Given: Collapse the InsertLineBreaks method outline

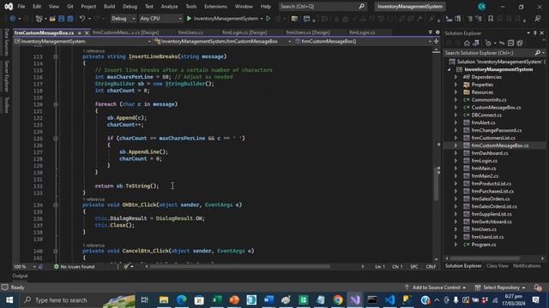Looking at the screenshot, I should point(55,56).
